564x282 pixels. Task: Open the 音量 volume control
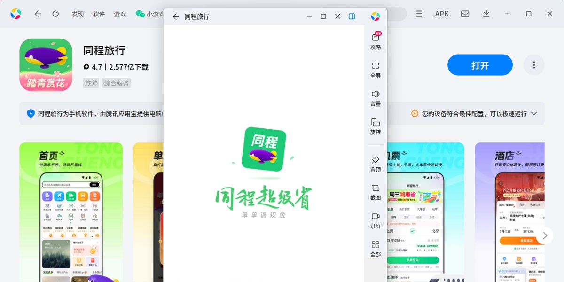click(x=376, y=98)
